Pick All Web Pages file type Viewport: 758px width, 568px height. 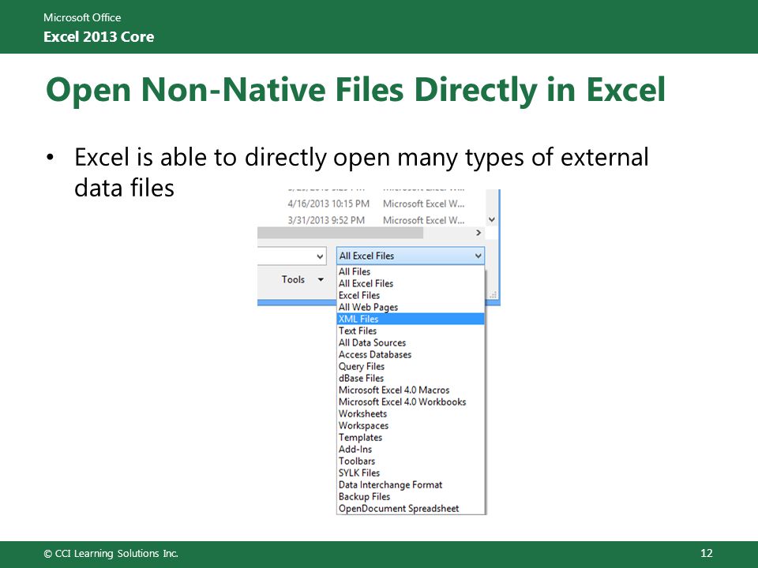411,307
